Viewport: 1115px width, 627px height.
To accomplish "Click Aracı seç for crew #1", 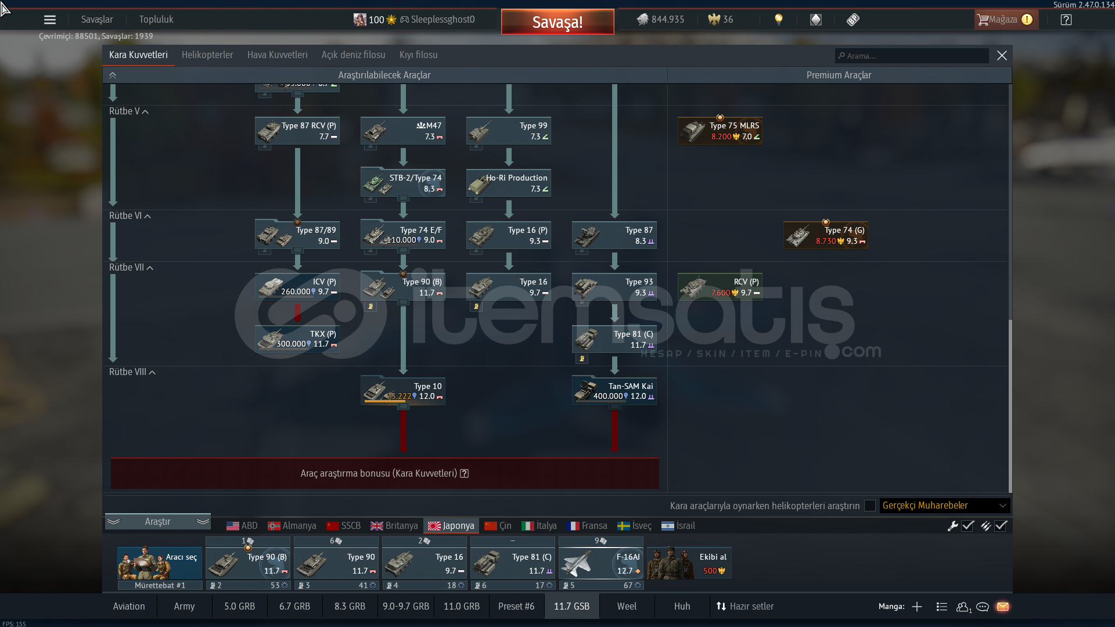I will (160, 563).
